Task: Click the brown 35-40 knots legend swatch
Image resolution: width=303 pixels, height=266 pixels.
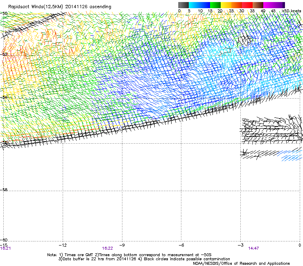Action: (x=258, y=5)
